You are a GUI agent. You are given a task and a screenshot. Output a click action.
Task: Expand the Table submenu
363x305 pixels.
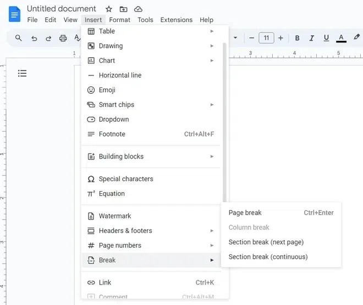tap(151, 31)
